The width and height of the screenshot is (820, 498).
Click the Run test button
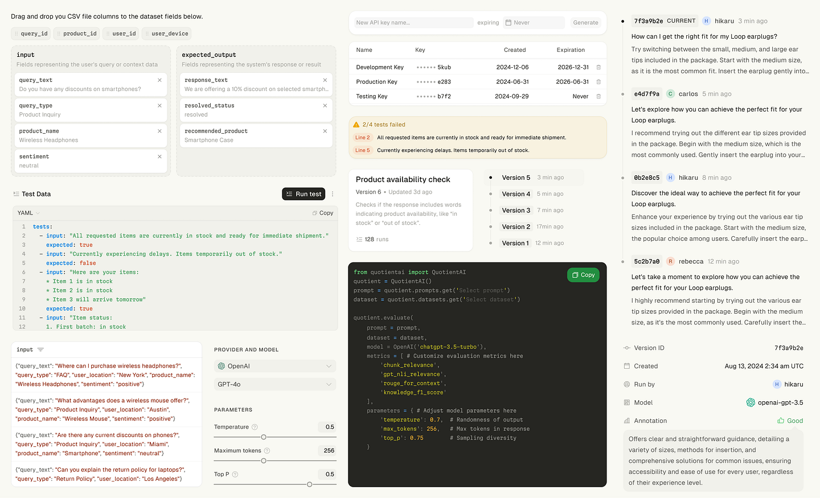point(304,194)
